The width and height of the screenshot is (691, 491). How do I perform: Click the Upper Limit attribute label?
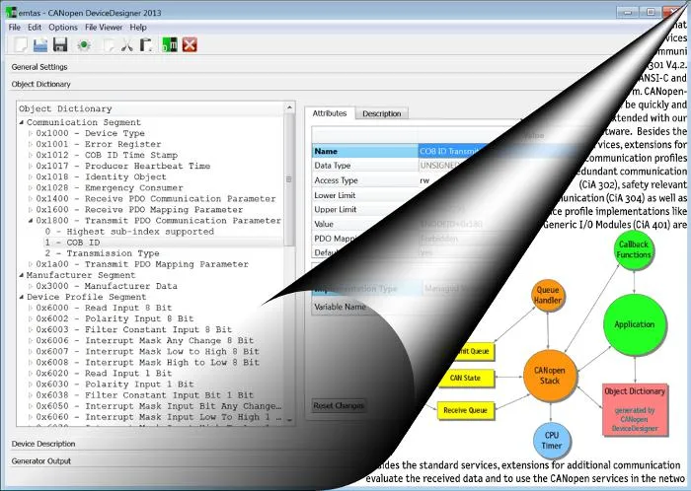[335, 209]
